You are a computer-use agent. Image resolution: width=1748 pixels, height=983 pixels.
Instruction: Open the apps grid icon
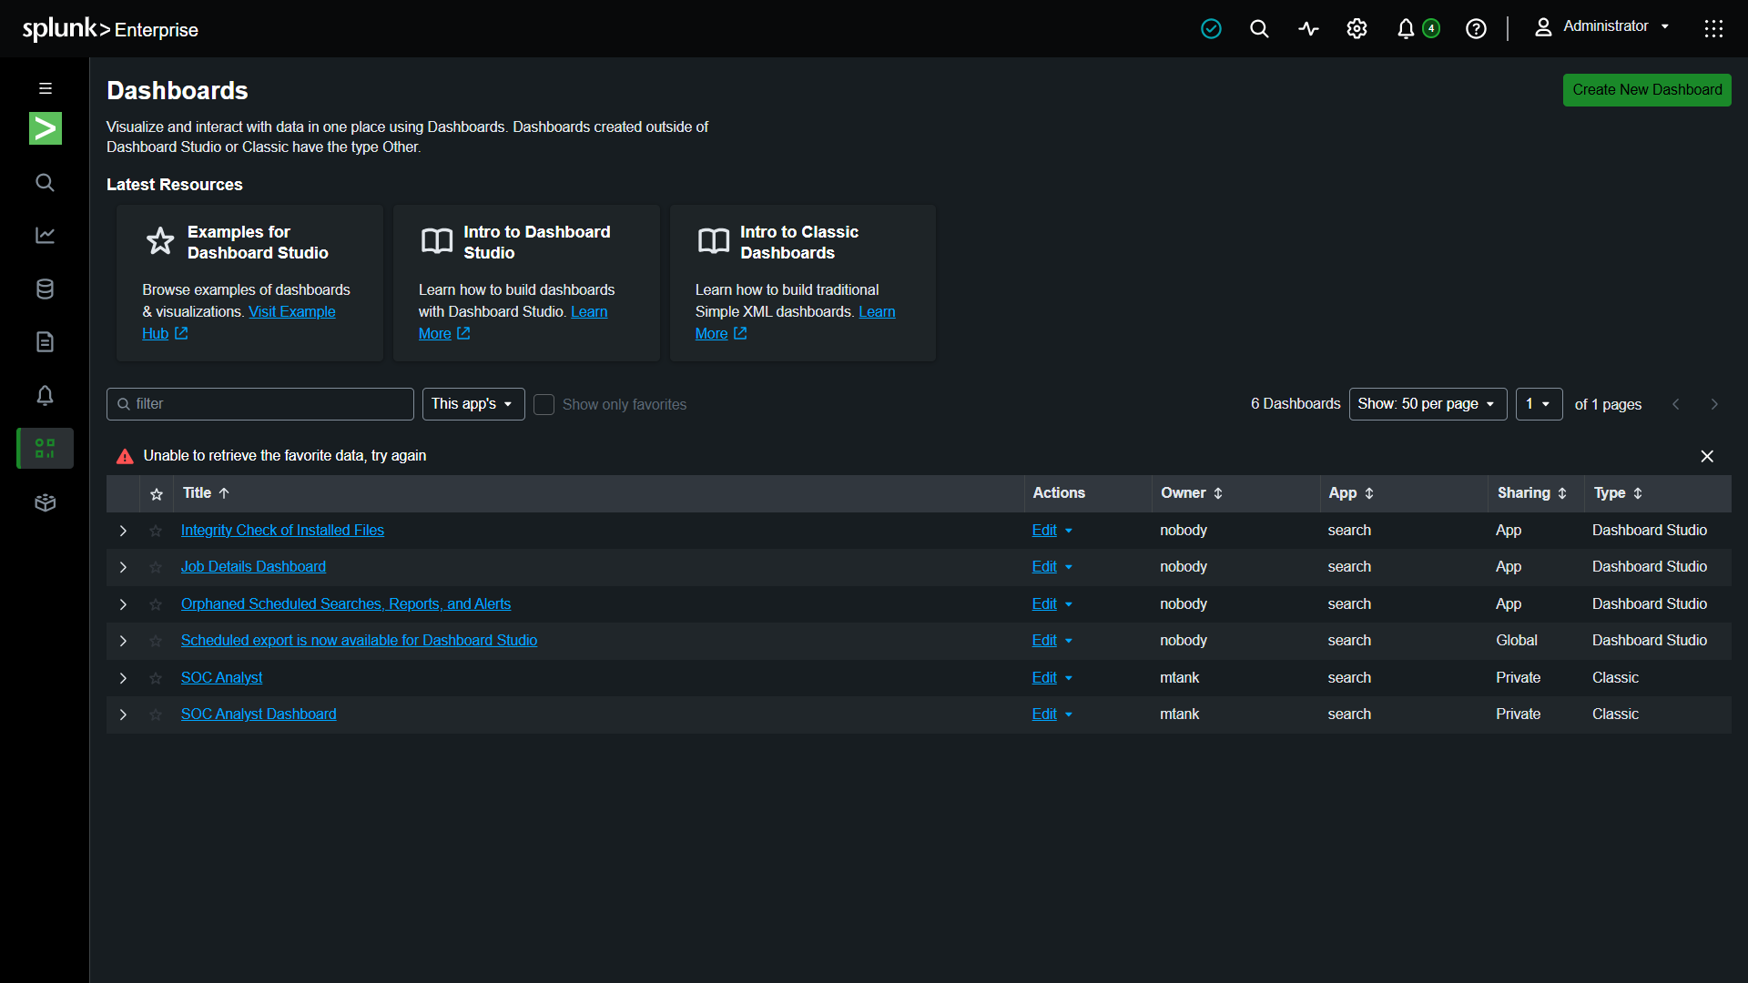click(x=1713, y=29)
